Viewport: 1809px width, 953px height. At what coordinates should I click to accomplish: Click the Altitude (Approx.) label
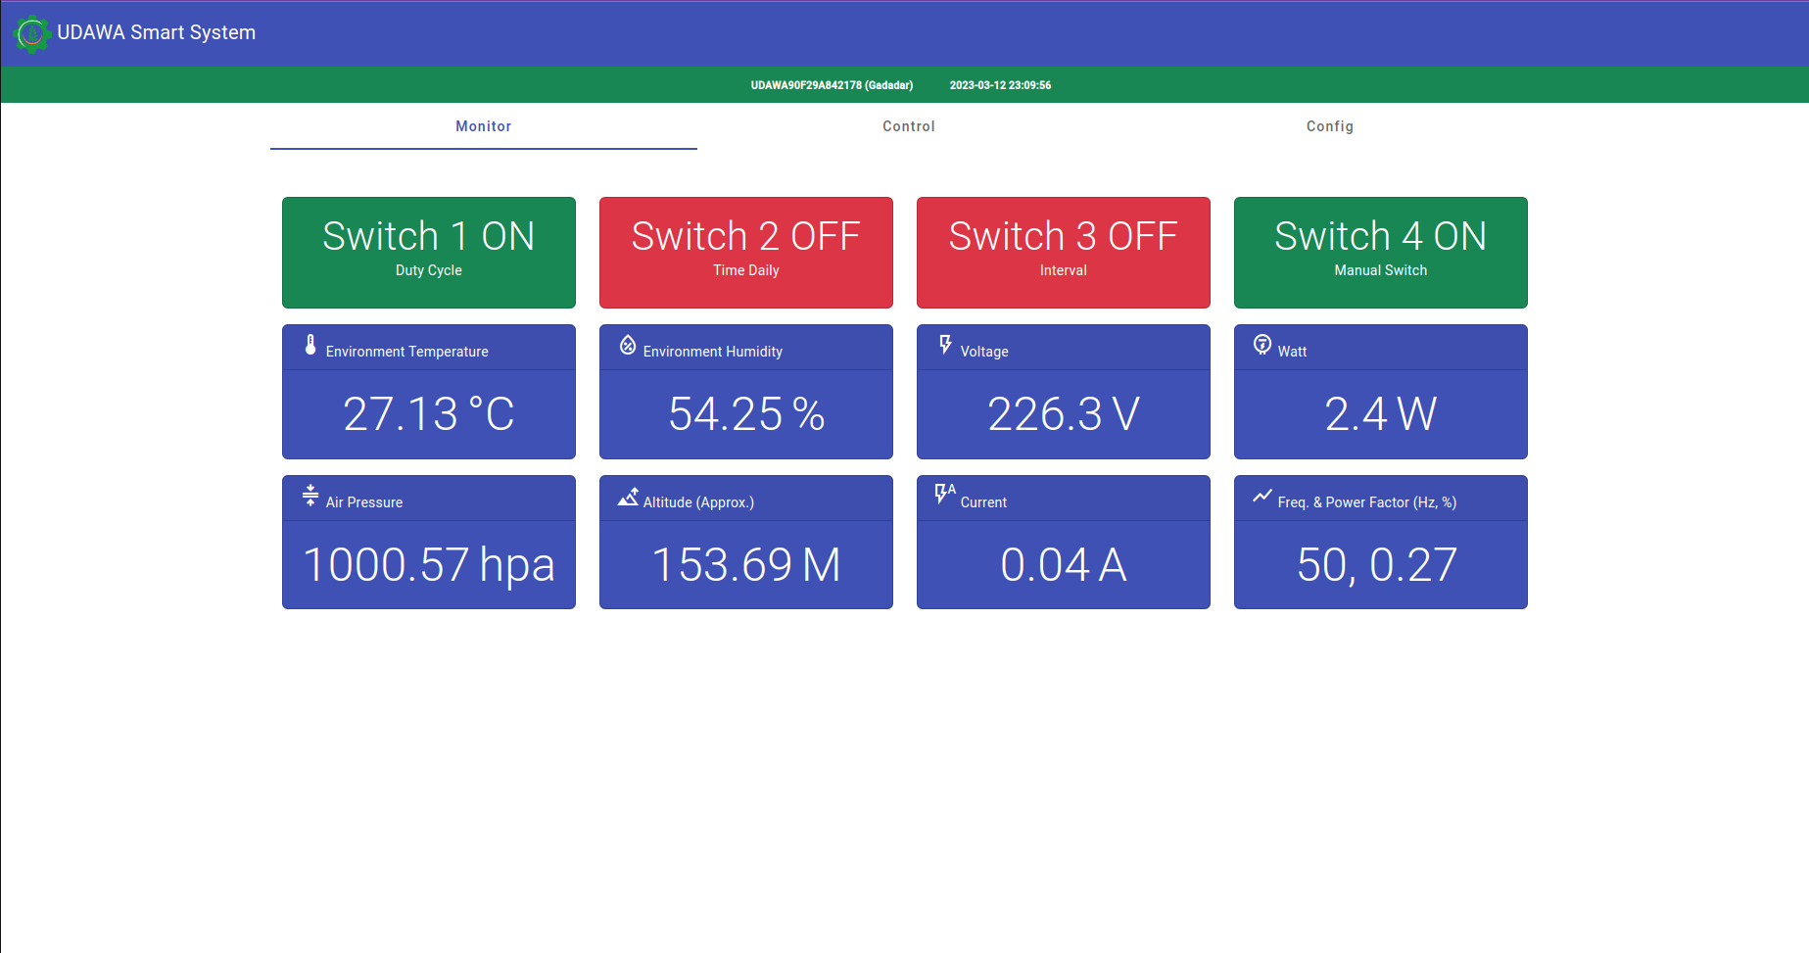(x=698, y=502)
